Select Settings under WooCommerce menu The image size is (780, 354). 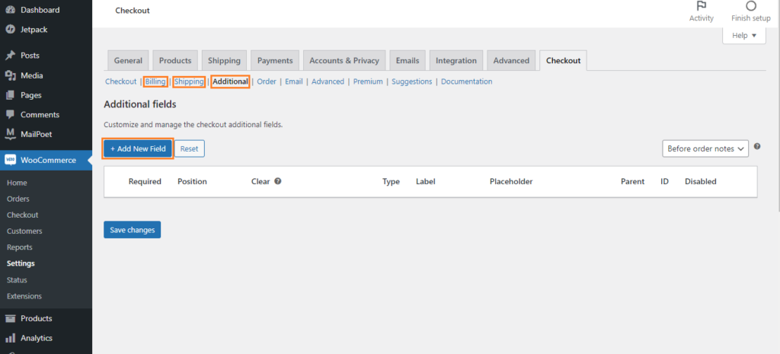pyautogui.click(x=21, y=263)
